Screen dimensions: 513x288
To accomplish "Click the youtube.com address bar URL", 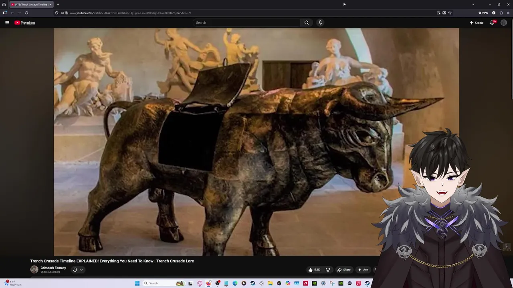I will pyautogui.click(x=130, y=13).
